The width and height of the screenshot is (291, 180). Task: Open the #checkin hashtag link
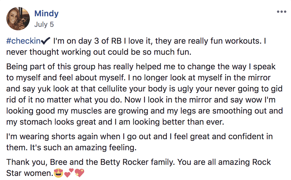pyautogui.click(x=23, y=41)
